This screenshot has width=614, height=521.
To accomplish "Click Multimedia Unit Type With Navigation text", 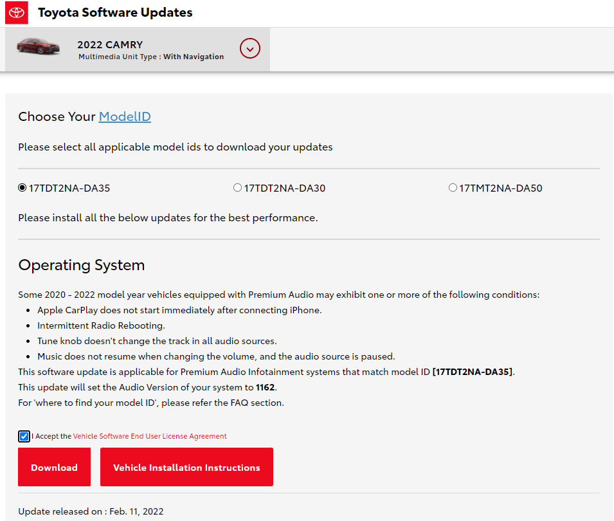I will [151, 57].
